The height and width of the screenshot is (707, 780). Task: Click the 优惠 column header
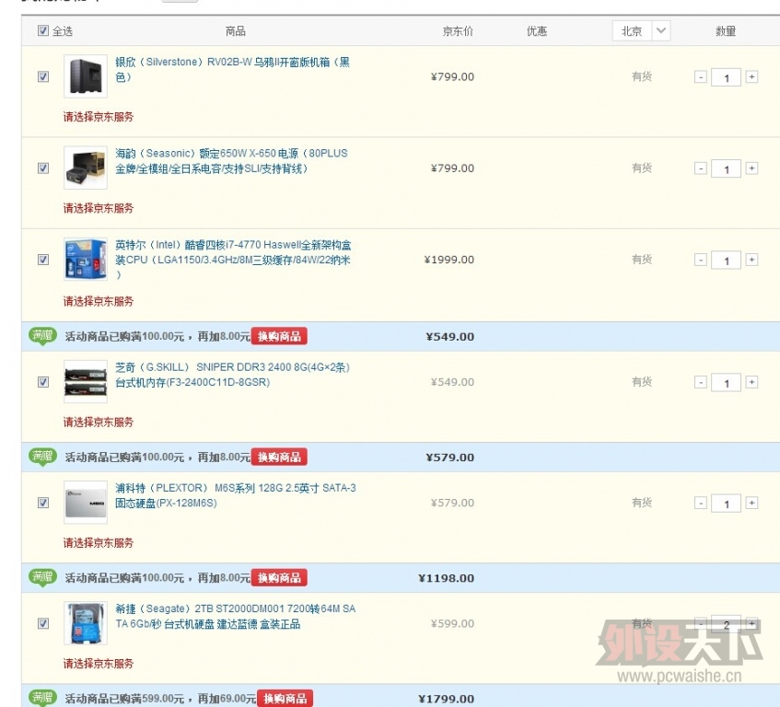537,31
